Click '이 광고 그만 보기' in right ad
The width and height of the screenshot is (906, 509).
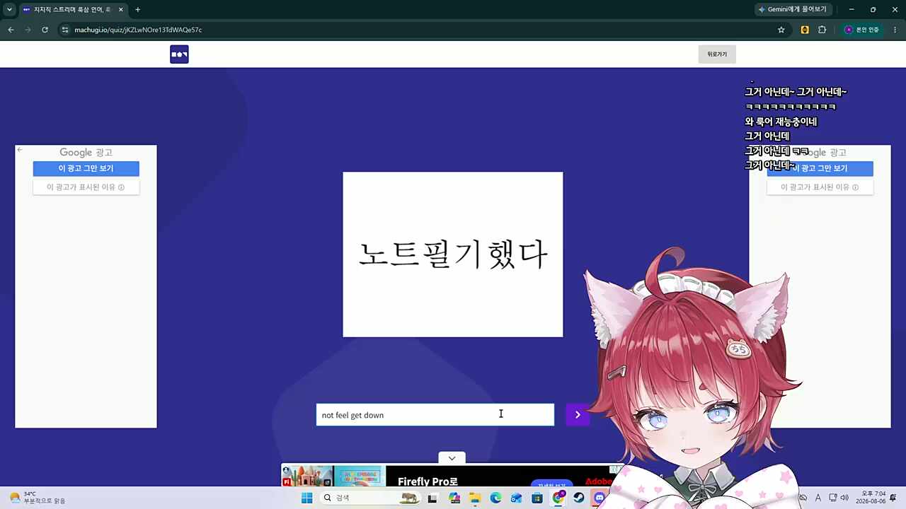coord(820,168)
